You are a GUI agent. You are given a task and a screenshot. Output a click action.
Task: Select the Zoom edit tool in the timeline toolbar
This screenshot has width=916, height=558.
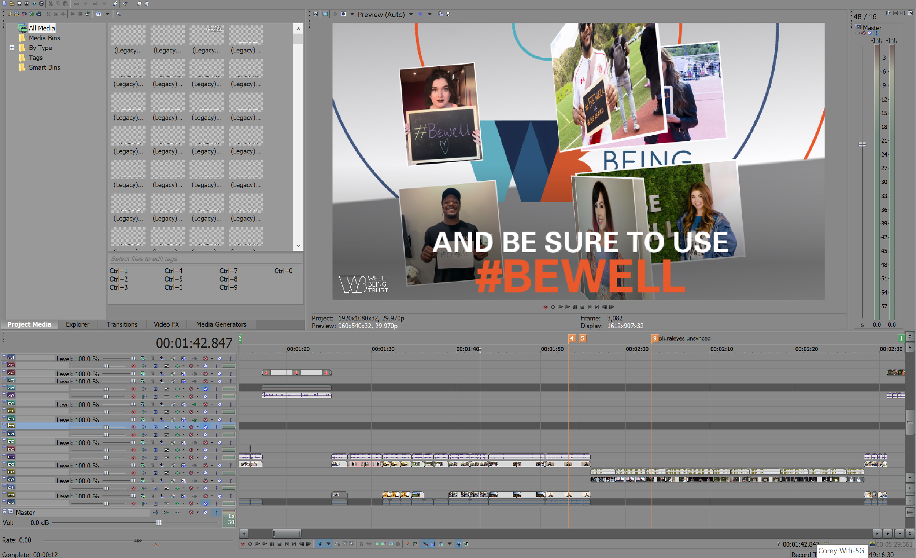(x=352, y=544)
